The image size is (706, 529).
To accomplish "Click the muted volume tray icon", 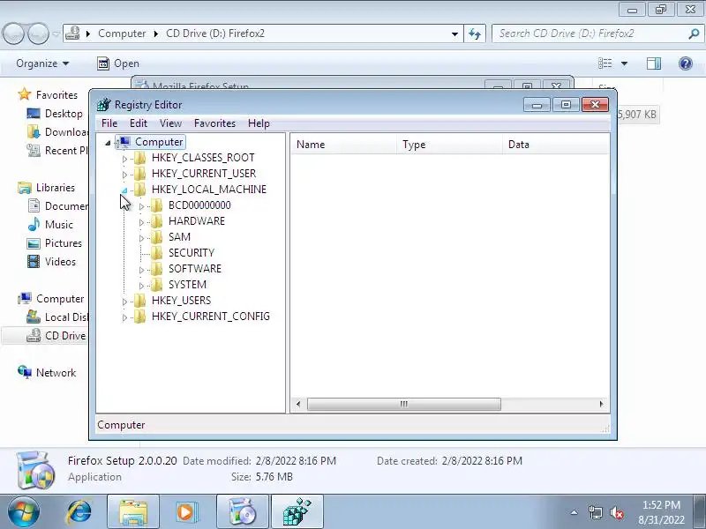I will [616, 512].
